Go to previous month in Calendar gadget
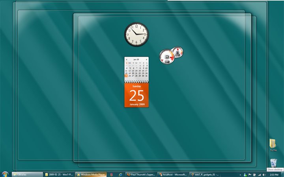The image size is (284, 177). coord(127,59)
